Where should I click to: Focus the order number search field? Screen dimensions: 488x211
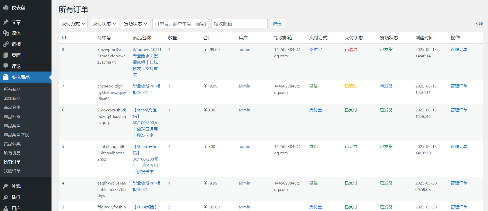click(181, 24)
